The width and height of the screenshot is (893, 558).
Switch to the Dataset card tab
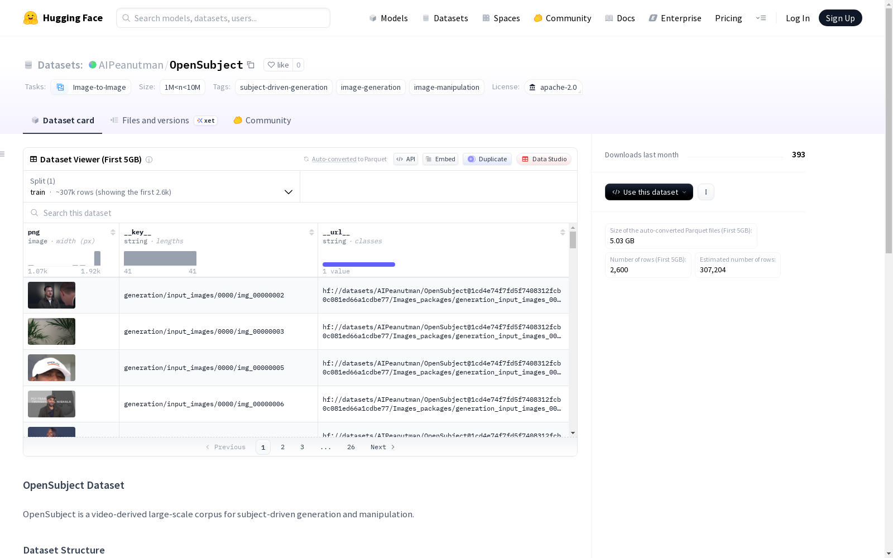63,121
